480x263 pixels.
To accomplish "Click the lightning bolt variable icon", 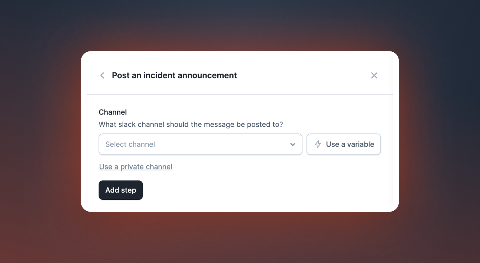I will (318, 144).
